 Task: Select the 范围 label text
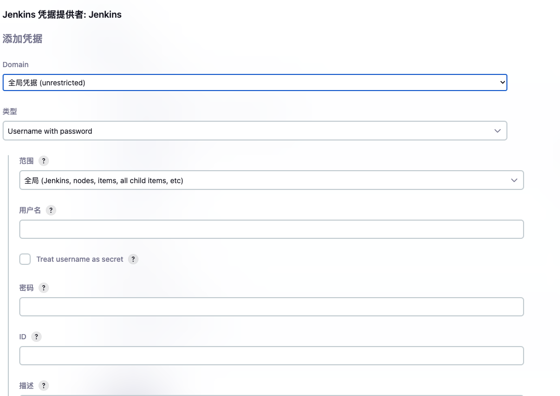coord(27,161)
